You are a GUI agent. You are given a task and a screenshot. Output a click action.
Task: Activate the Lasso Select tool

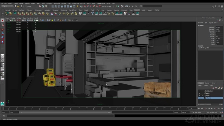(2, 25)
